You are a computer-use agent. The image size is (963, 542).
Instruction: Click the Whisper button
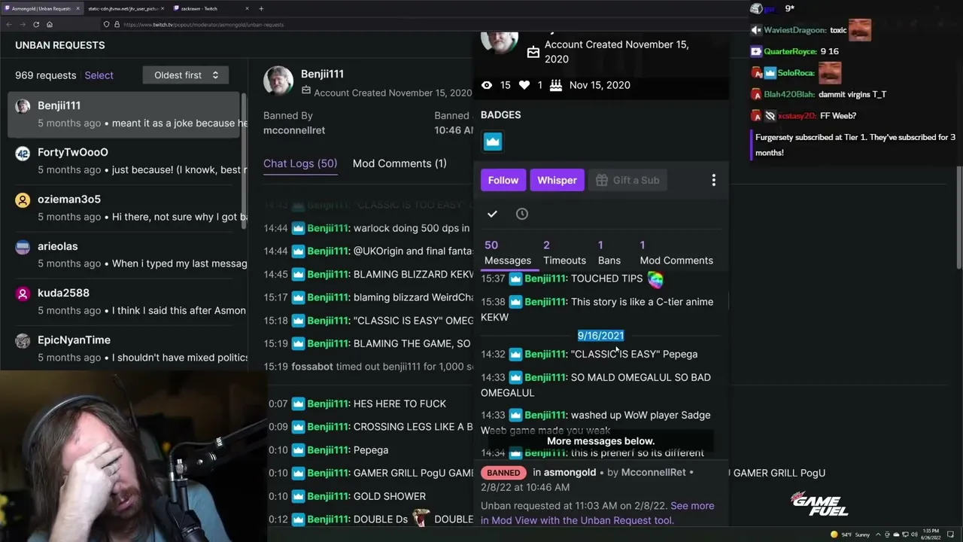click(x=557, y=180)
